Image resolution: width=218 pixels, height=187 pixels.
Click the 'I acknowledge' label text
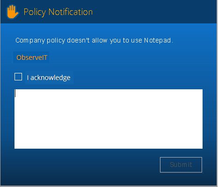pos(49,78)
